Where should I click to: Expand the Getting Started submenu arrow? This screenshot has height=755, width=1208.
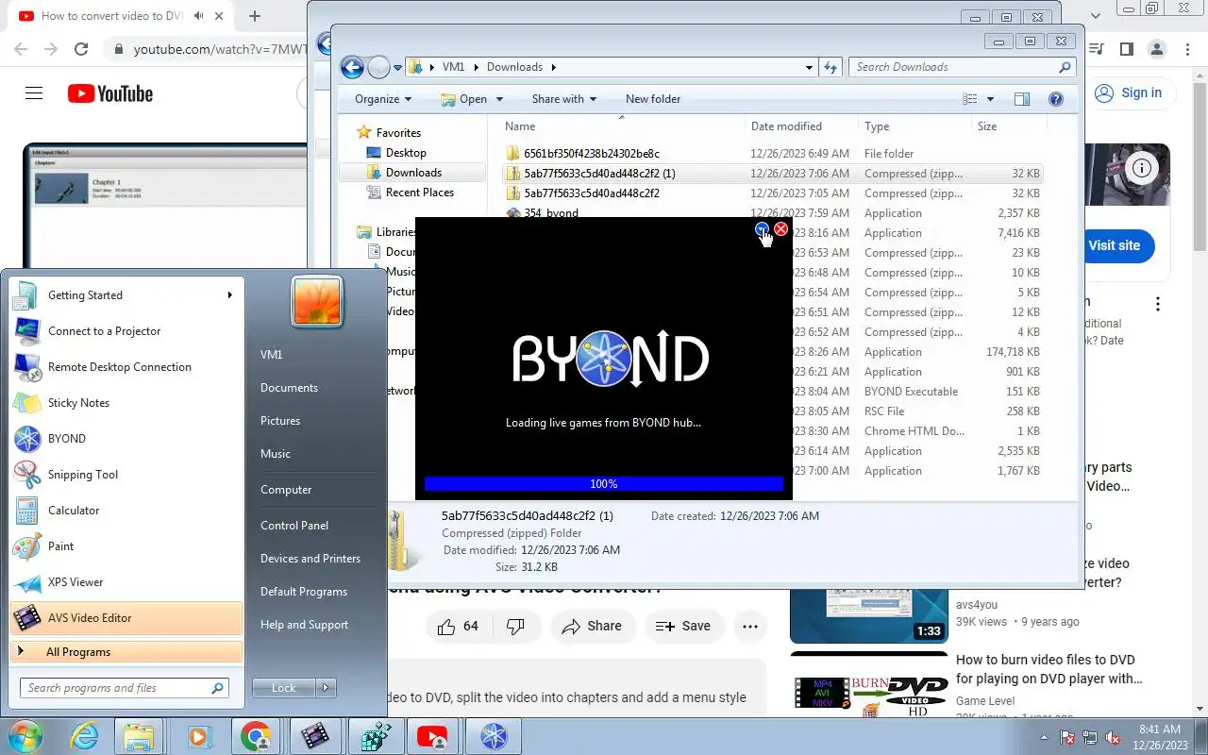(229, 295)
